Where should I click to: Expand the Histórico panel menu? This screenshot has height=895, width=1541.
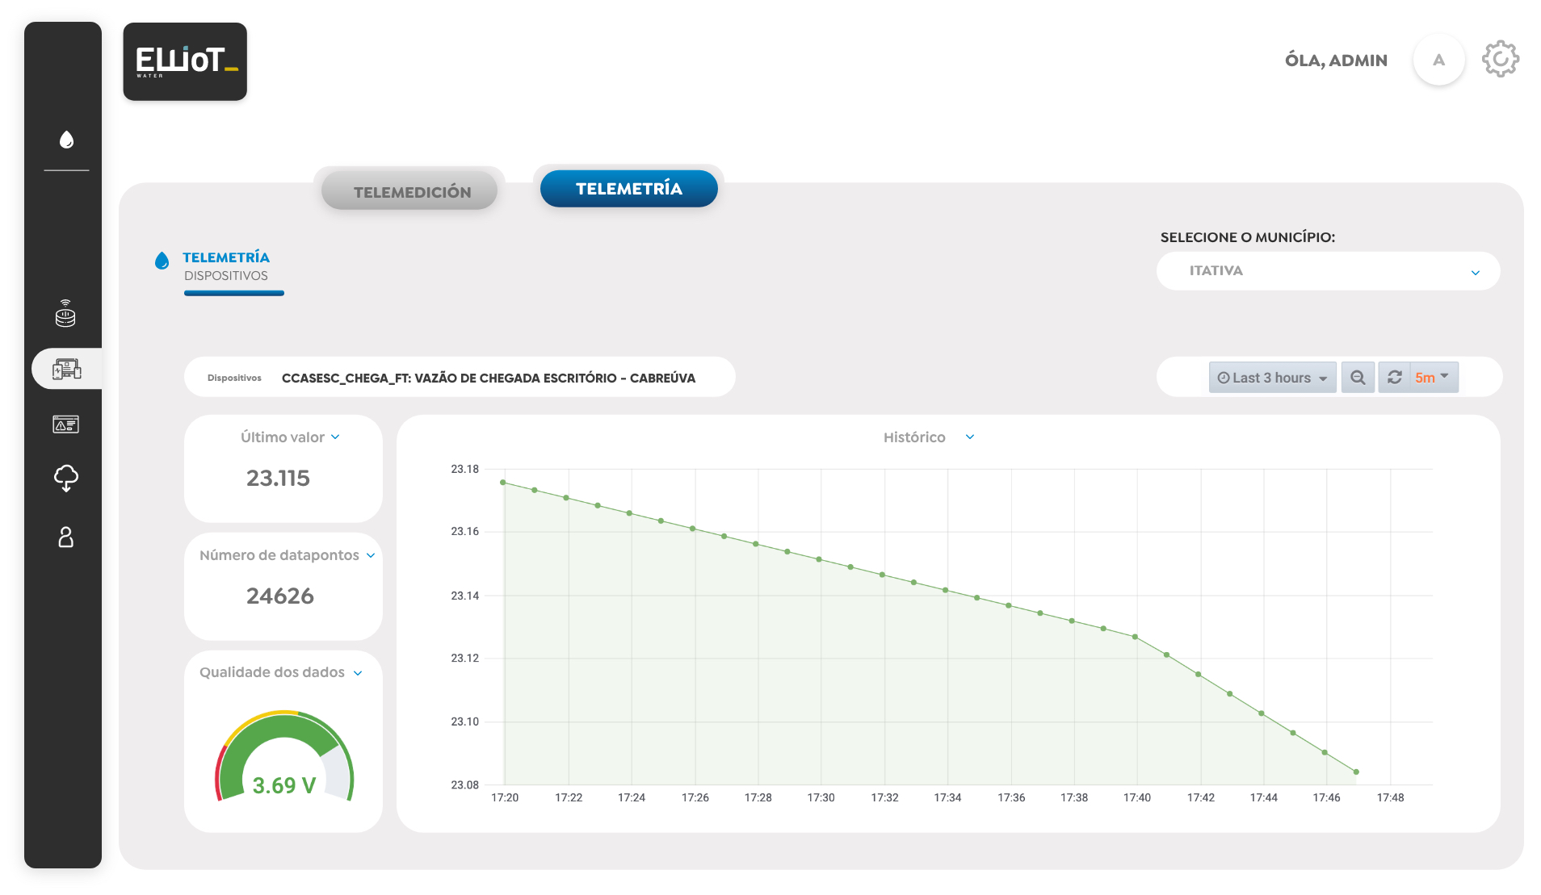point(970,437)
